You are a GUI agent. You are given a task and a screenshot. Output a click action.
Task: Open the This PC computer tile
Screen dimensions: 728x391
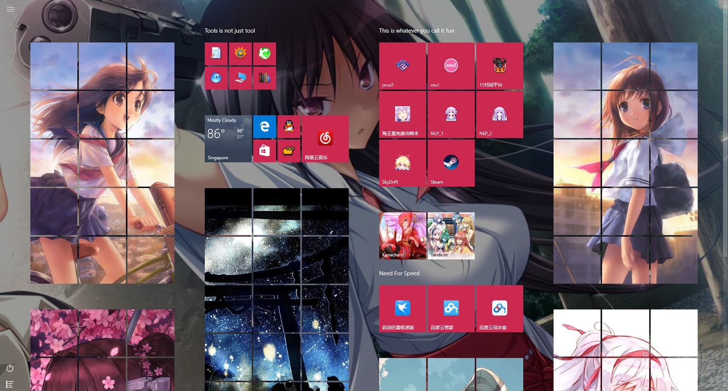[x=240, y=78]
